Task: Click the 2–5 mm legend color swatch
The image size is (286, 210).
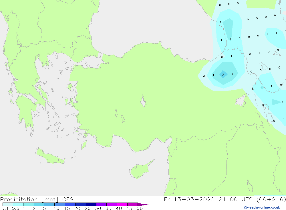Action: 39,204
